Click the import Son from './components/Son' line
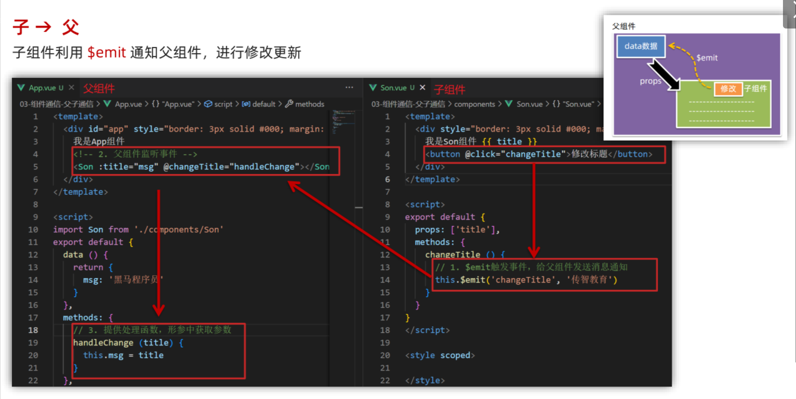Screen dimensions: 796x399 coord(138,230)
